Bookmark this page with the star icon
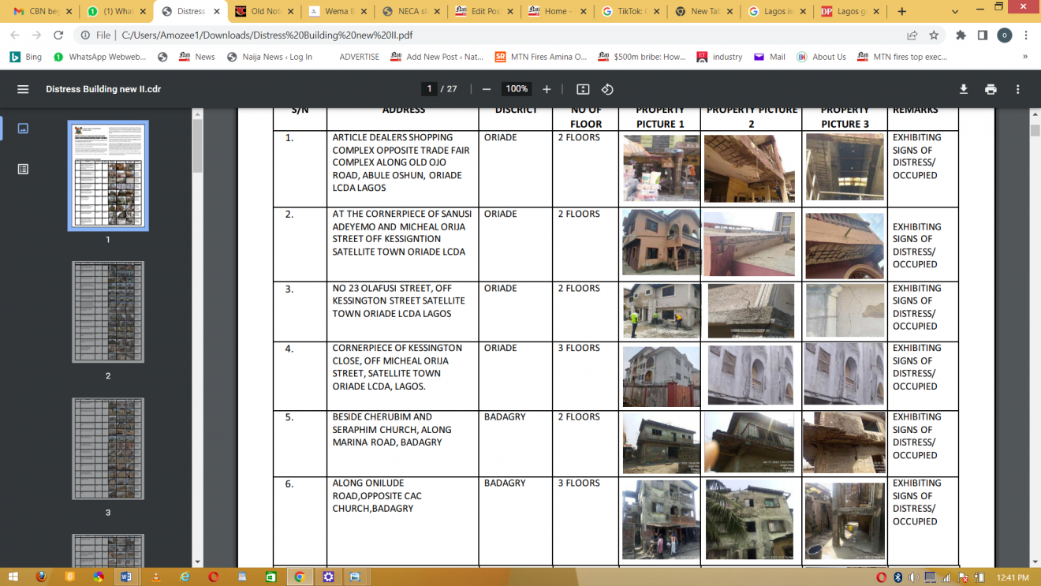The height and width of the screenshot is (586, 1041). pyautogui.click(x=934, y=35)
